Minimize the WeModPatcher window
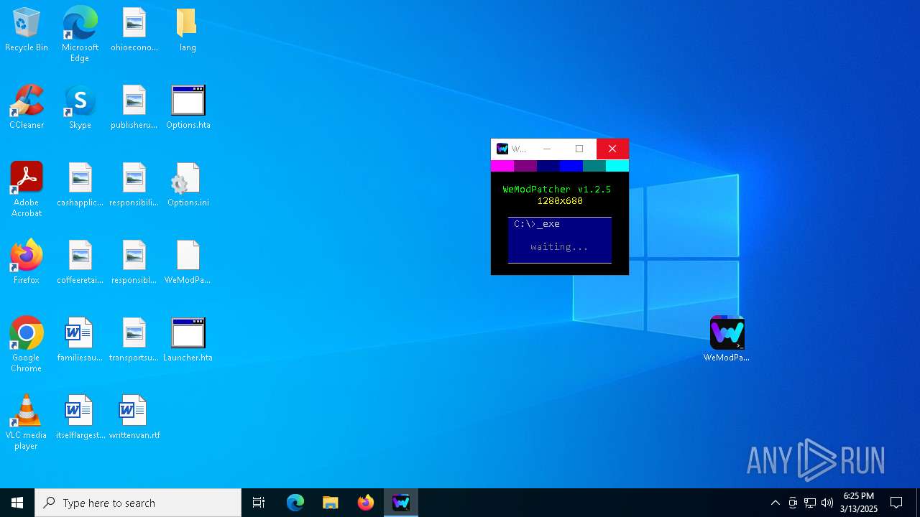This screenshot has width=920, height=517. click(547, 149)
